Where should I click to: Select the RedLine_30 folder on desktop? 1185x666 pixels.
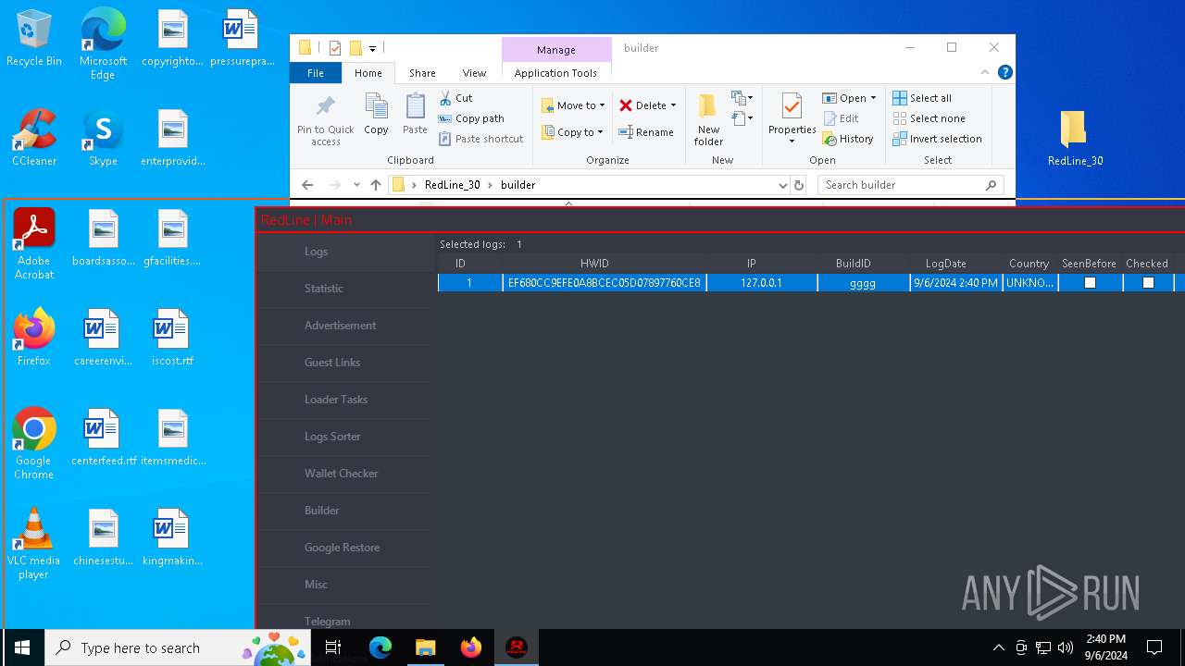click(1075, 138)
